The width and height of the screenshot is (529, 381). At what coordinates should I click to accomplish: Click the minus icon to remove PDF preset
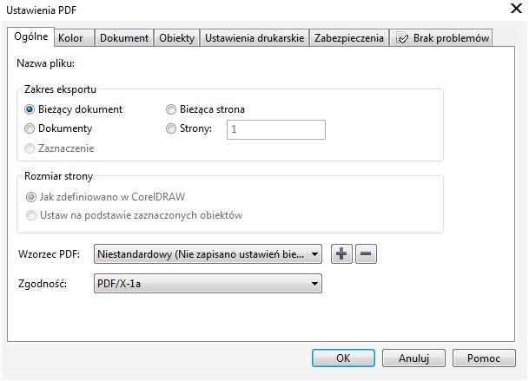tap(366, 254)
